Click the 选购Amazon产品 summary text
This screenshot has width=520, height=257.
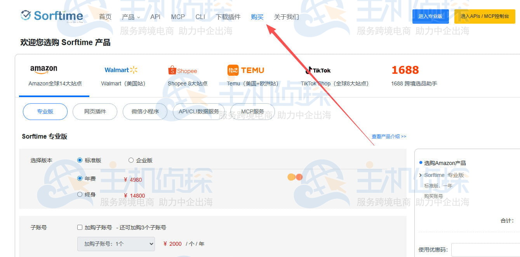tap(445, 163)
